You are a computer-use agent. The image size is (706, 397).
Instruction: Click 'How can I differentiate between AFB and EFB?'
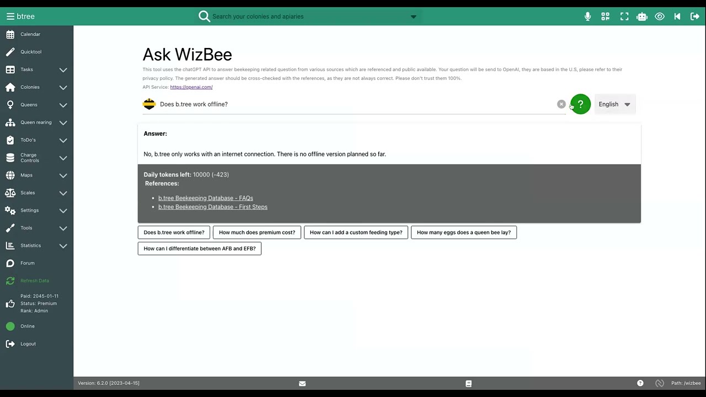click(200, 249)
